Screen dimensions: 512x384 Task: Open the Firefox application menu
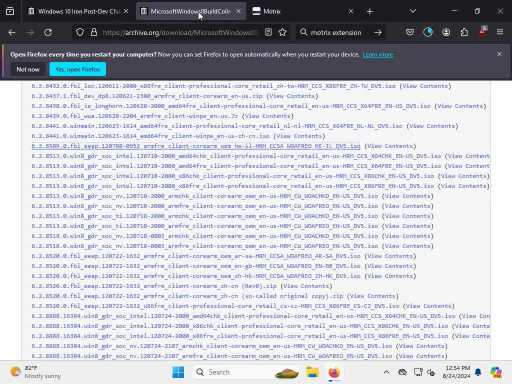(x=500, y=32)
